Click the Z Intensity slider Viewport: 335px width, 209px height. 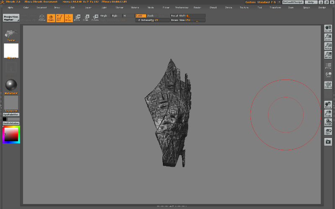pyautogui.click(x=152, y=20)
